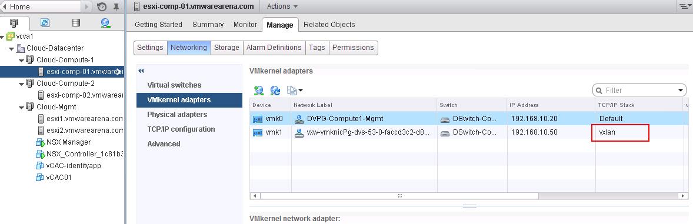Select the Manage tab
The image size is (693, 224).
point(280,25)
